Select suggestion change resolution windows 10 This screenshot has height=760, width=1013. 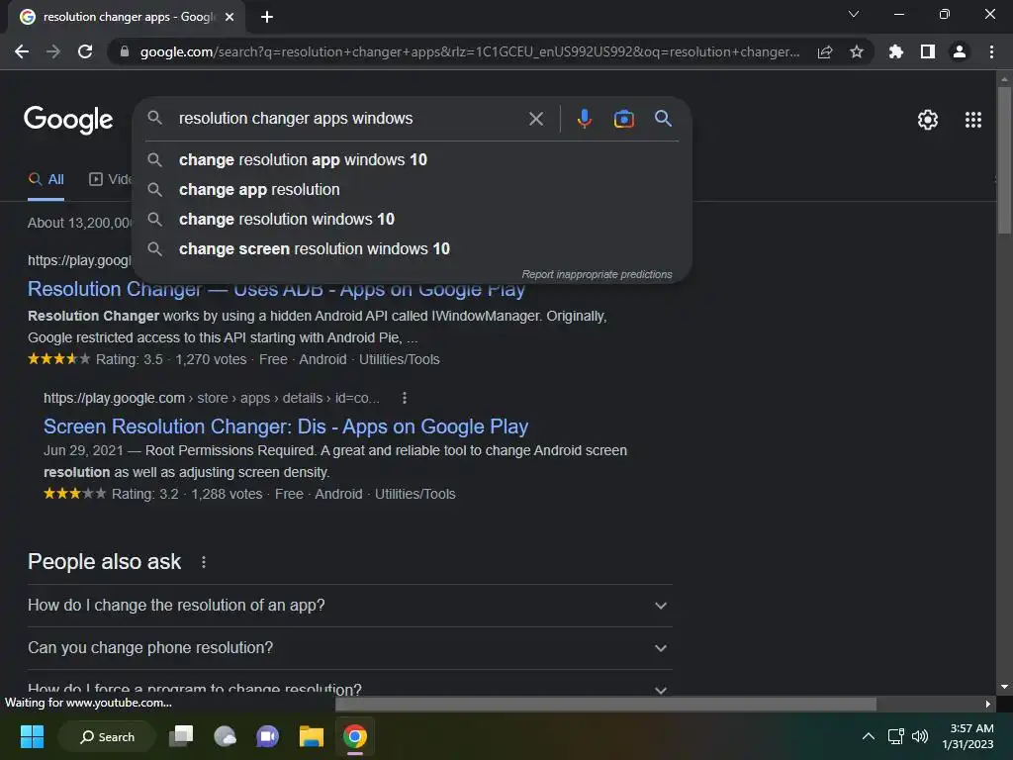point(413,219)
